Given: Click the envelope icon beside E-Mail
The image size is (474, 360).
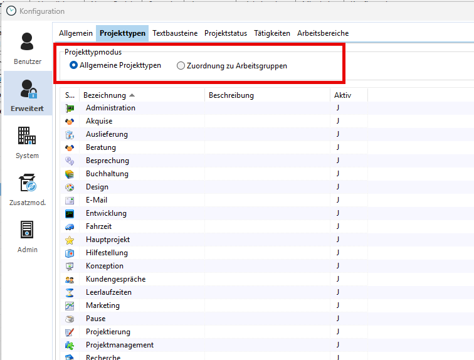Looking at the screenshot, I should coord(70,201).
